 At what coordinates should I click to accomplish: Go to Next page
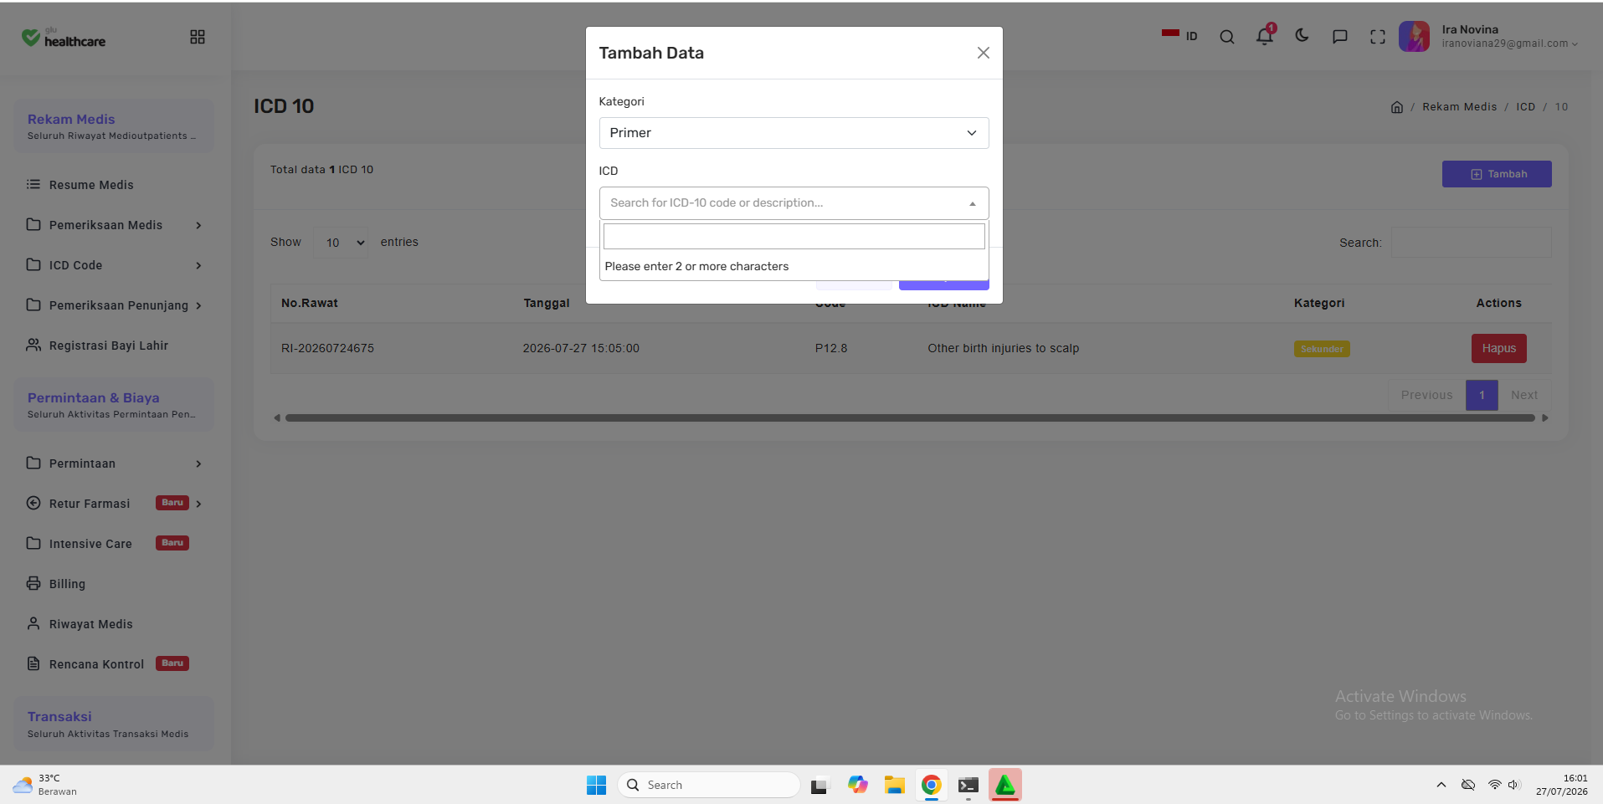click(x=1524, y=395)
